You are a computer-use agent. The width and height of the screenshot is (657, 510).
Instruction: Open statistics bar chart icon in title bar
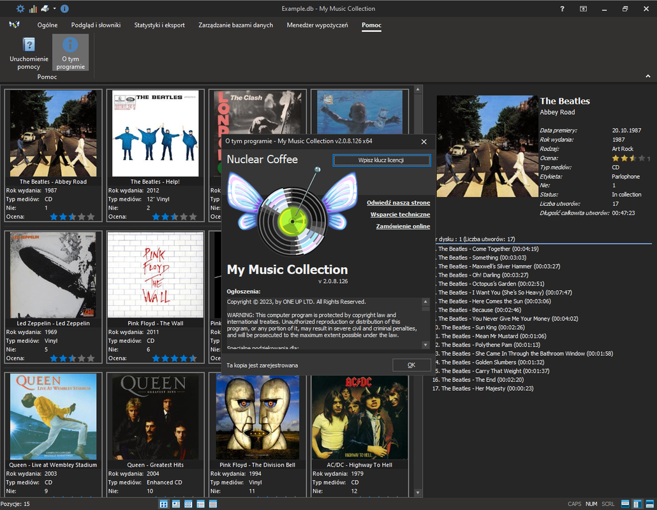pyautogui.click(x=33, y=8)
